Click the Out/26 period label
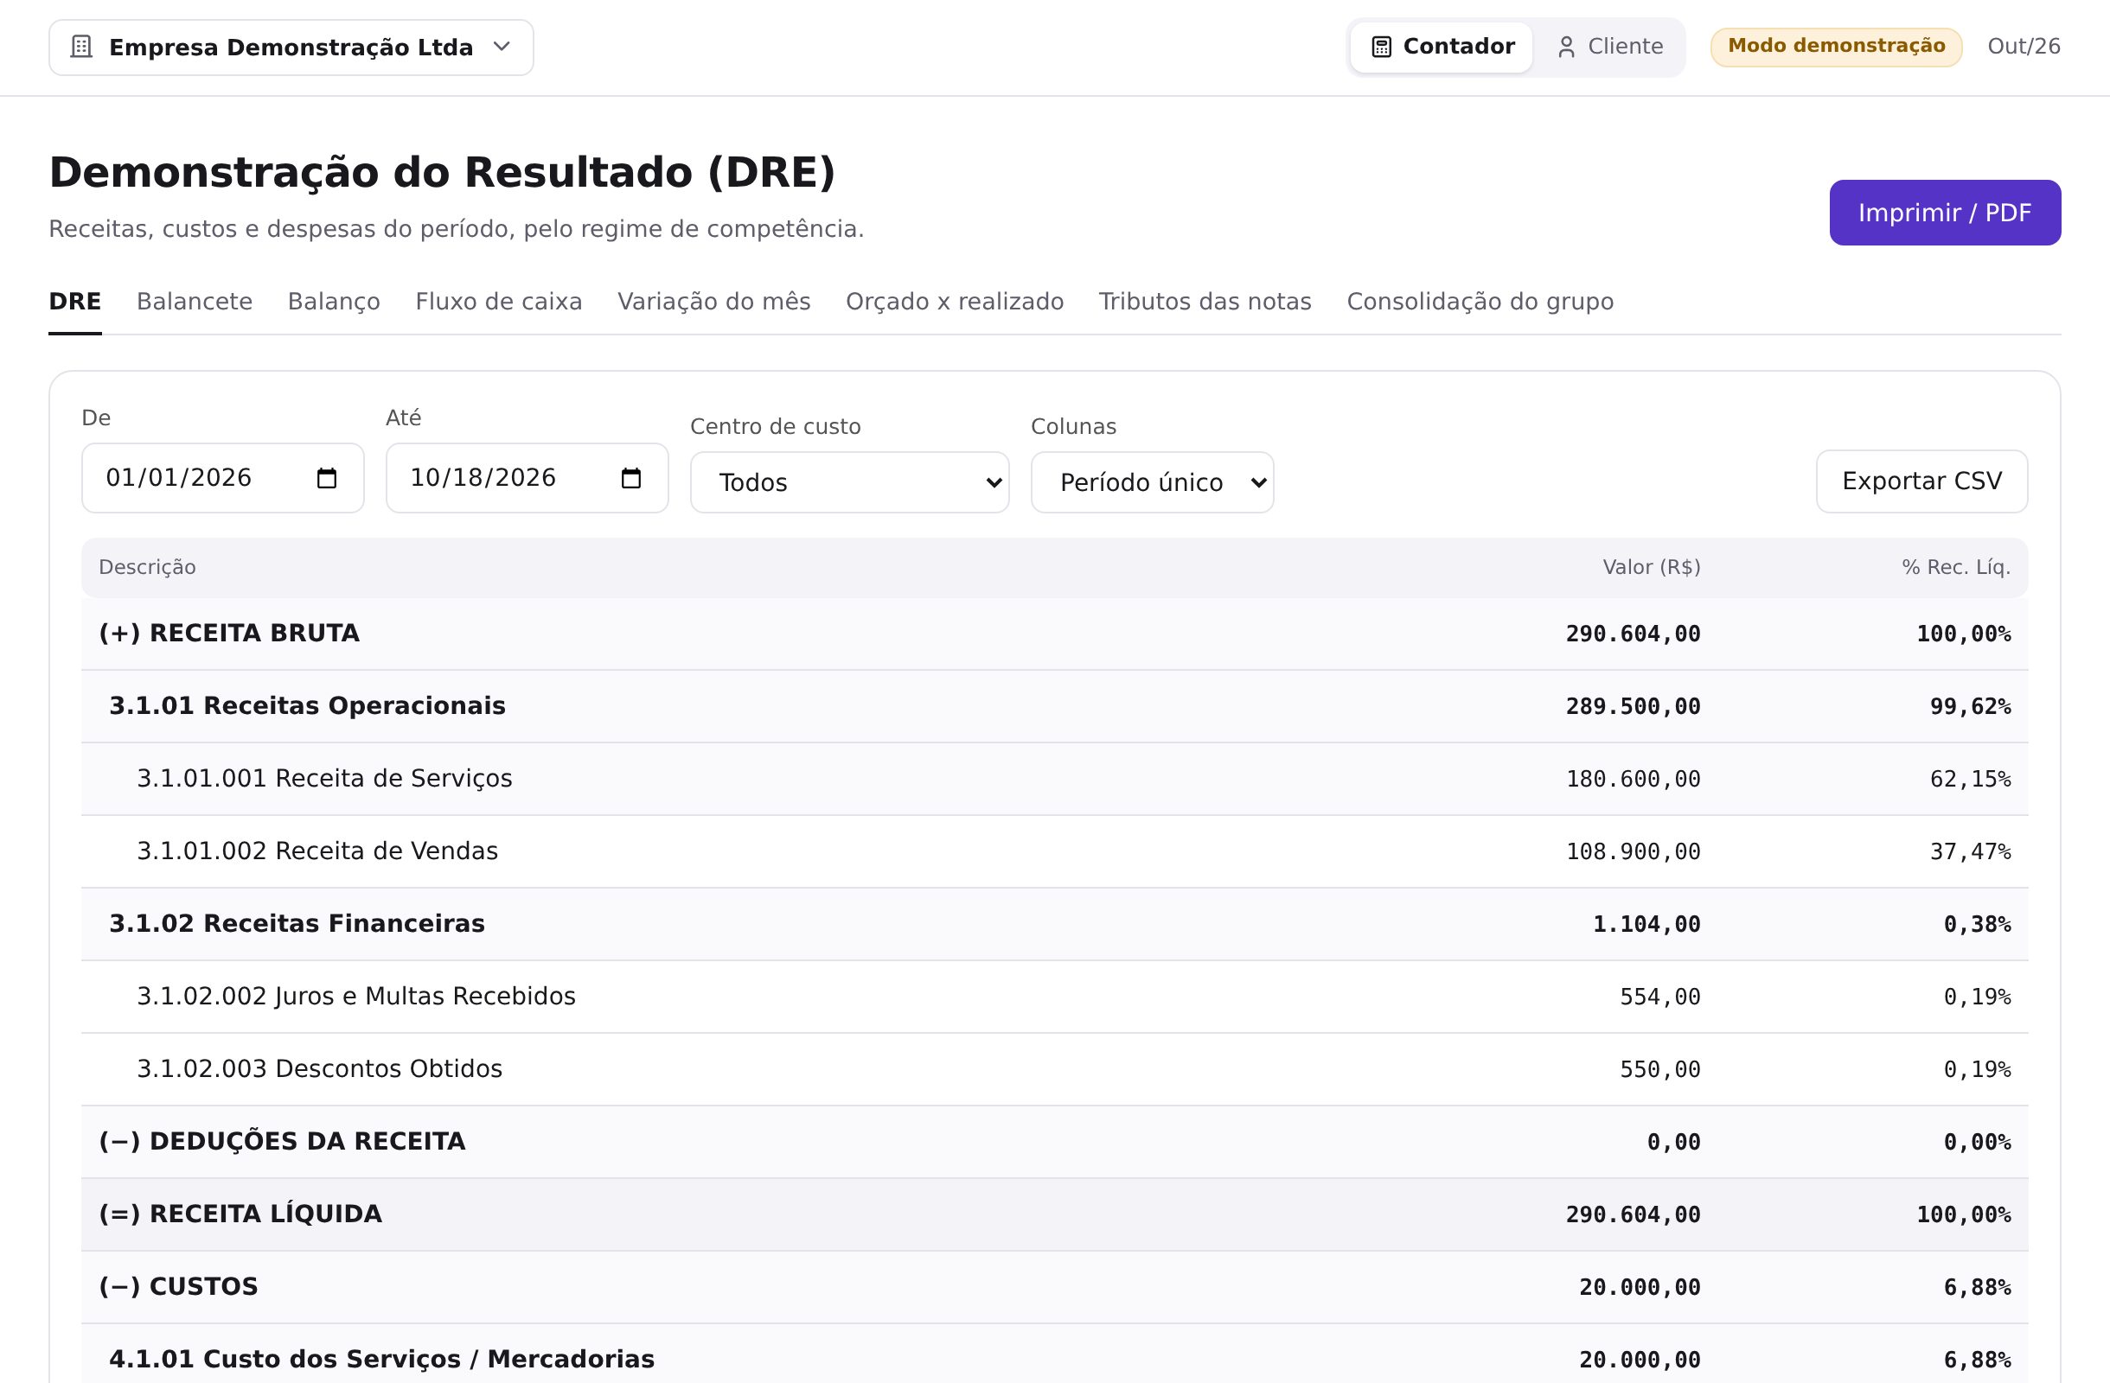Viewport: 2110px width, 1383px height. pyautogui.click(x=2024, y=47)
